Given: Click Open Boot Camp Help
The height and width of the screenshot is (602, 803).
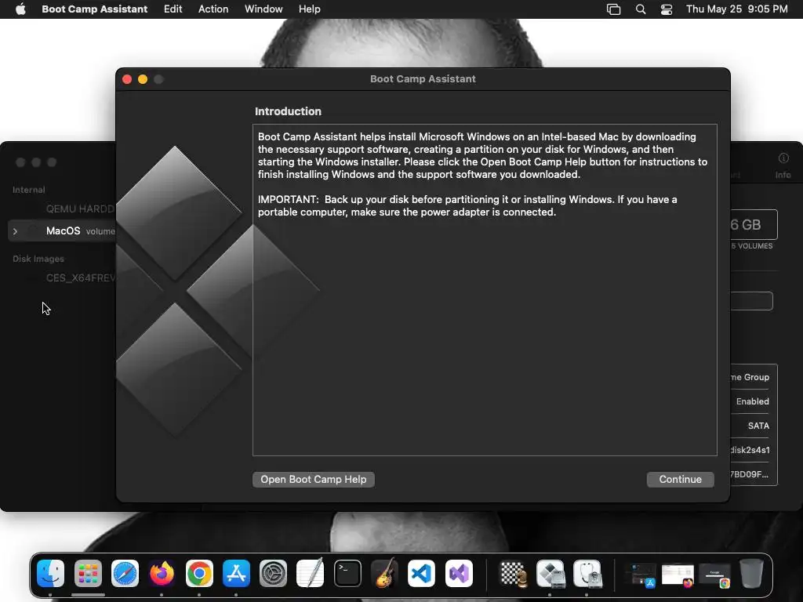Looking at the screenshot, I should pos(314,479).
